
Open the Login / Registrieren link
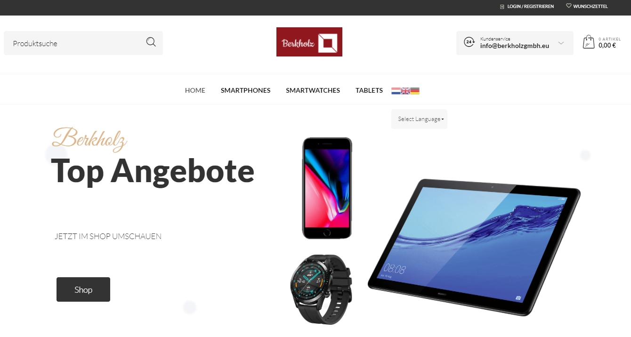coord(530,7)
